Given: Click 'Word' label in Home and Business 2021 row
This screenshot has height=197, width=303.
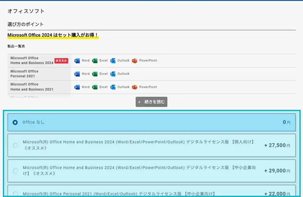Looking at the screenshot, I should [x=85, y=87].
